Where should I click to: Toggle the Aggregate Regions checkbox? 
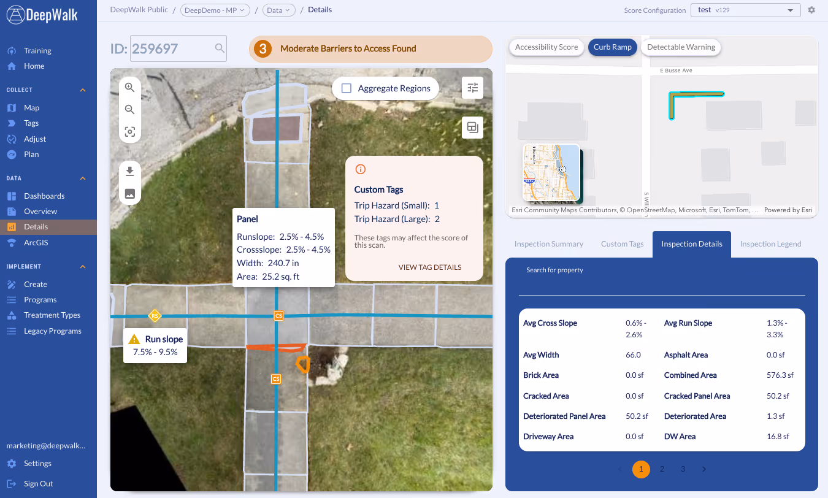(346, 88)
